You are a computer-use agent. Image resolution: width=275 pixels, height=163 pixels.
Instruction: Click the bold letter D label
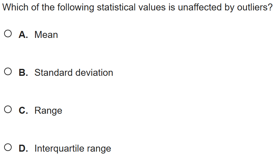click(x=23, y=148)
